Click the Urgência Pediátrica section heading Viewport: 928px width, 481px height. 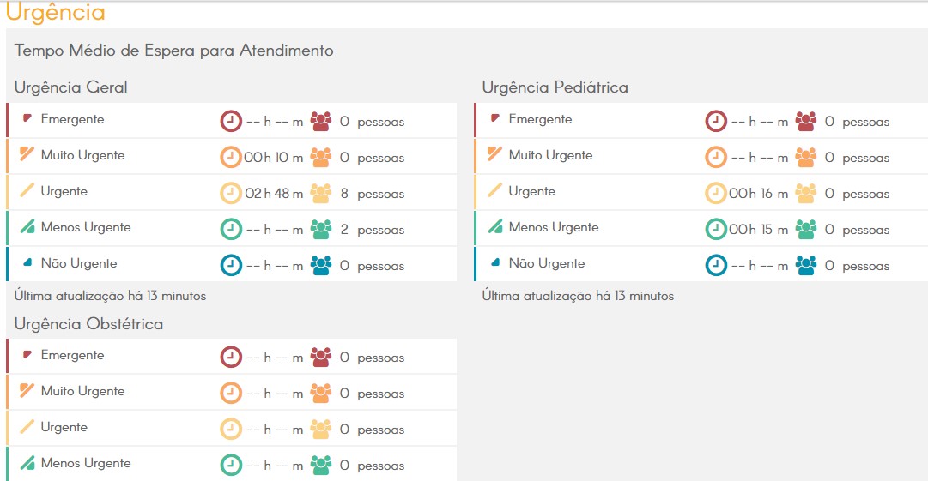[x=555, y=87]
